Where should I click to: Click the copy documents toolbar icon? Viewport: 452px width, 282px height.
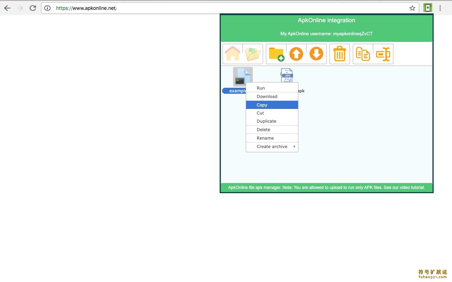pos(363,54)
